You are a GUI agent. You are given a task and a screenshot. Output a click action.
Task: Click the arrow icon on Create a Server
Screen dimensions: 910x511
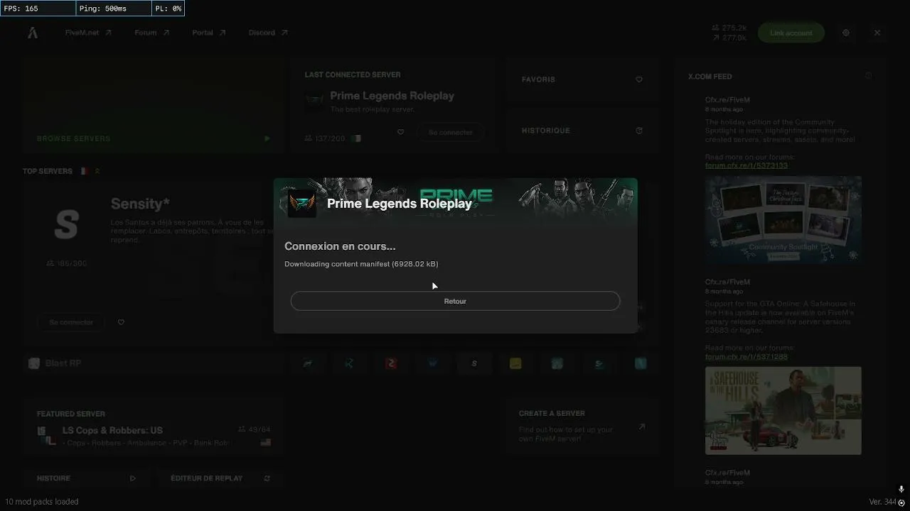click(641, 427)
